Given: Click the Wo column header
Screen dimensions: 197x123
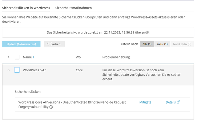Looking at the screenshot, I should click(x=78, y=57).
